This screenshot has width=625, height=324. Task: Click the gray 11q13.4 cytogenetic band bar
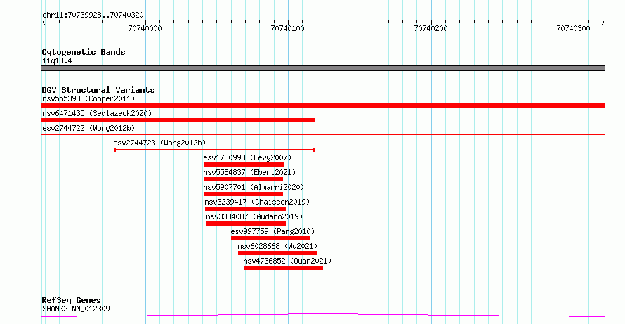tap(323, 68)
